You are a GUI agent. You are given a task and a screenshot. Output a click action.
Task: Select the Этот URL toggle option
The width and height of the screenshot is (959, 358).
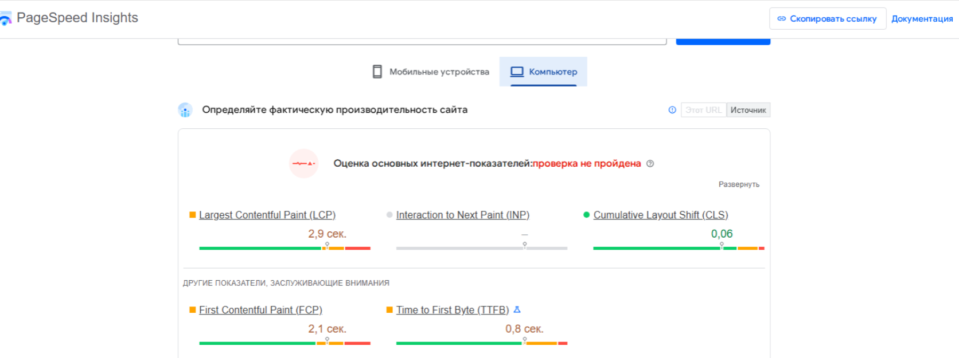click(x=703, y=110)
